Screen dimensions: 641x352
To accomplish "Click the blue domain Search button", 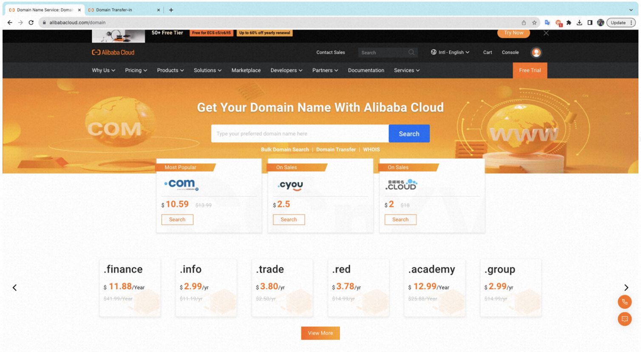I will [409, 134].
